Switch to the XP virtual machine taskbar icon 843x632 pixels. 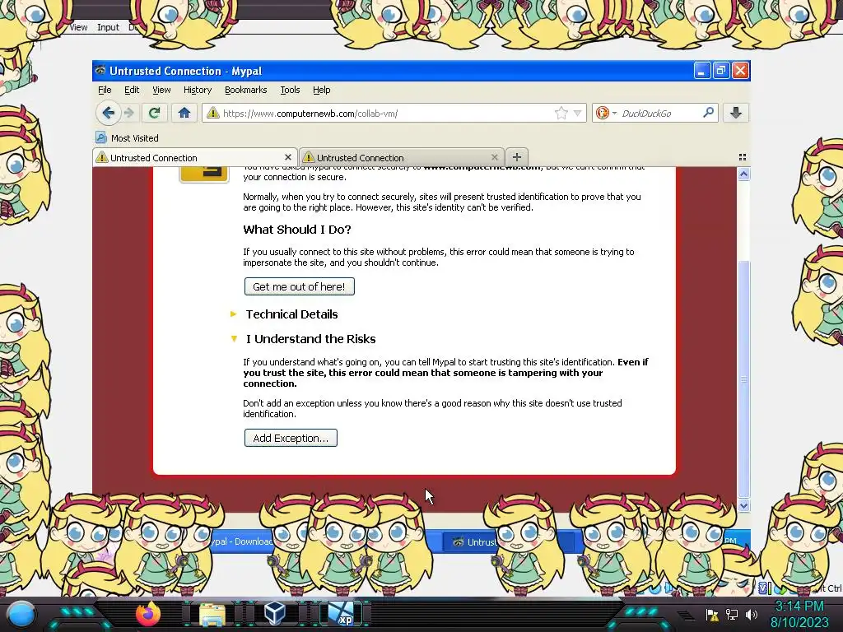[342, 614]
